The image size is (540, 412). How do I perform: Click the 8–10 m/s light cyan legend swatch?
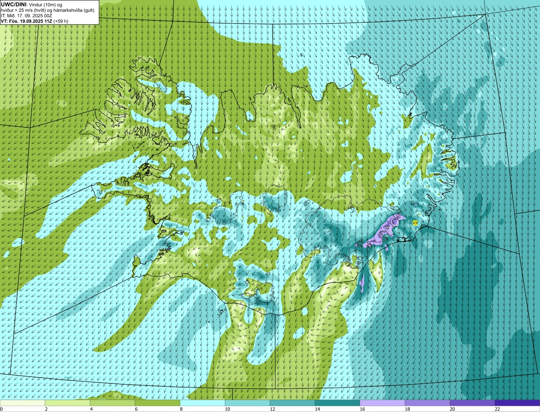coord(202,403)
